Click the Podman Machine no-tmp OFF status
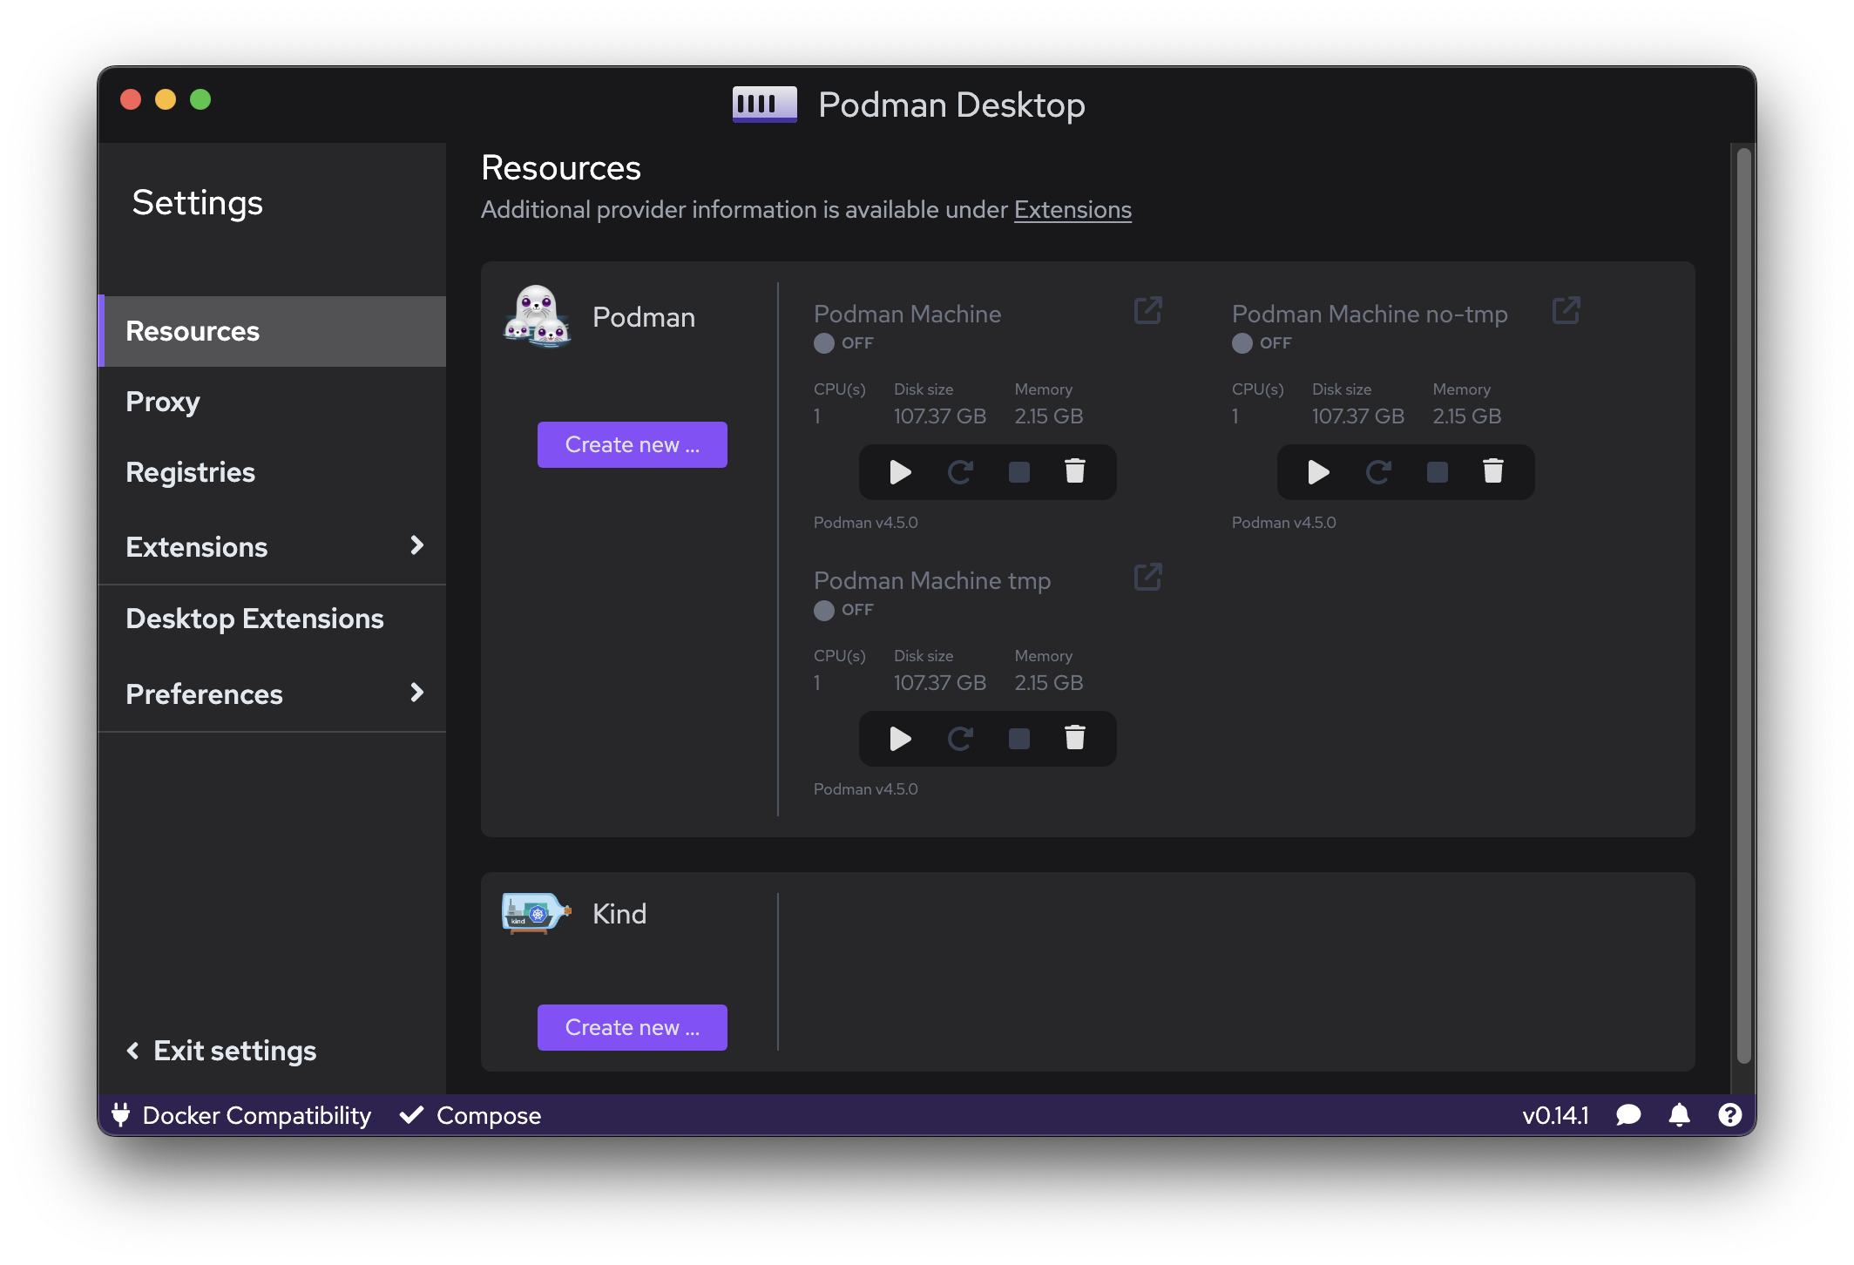This screenshot has width=1854, height=1265. [x=1262, y=343]
